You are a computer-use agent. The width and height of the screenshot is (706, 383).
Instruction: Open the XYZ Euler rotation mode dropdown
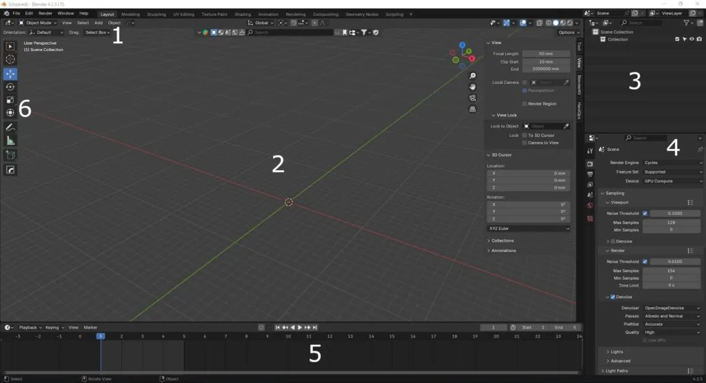coord(529,229)
